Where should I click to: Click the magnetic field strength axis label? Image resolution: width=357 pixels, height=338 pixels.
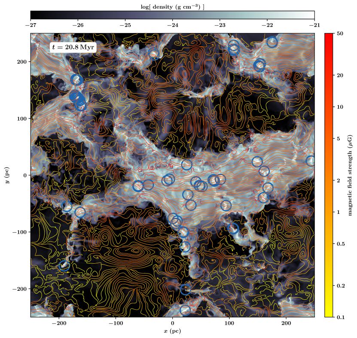click(x=350, y=175)
